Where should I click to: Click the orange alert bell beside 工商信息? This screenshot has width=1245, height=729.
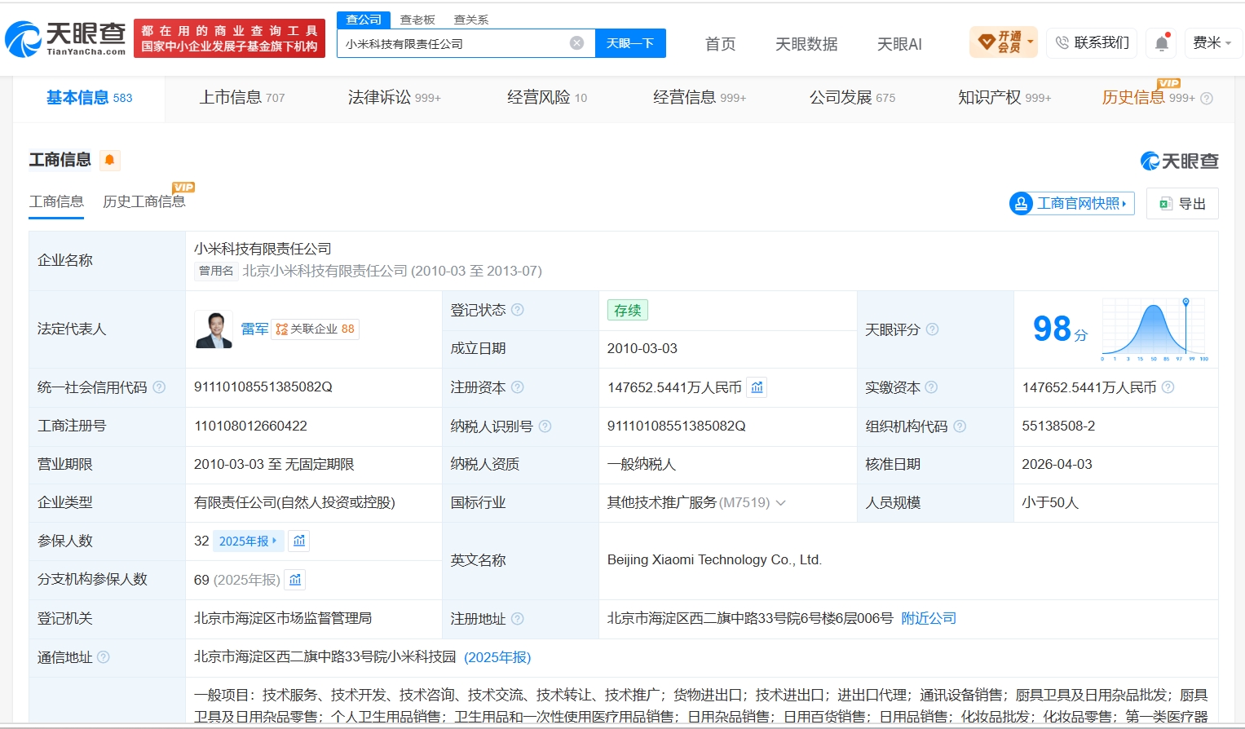[x=109, y=160]
